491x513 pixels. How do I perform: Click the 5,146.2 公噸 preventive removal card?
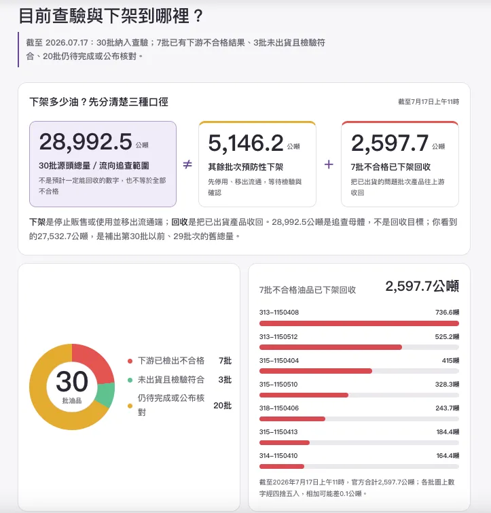(x=257, y=164)
